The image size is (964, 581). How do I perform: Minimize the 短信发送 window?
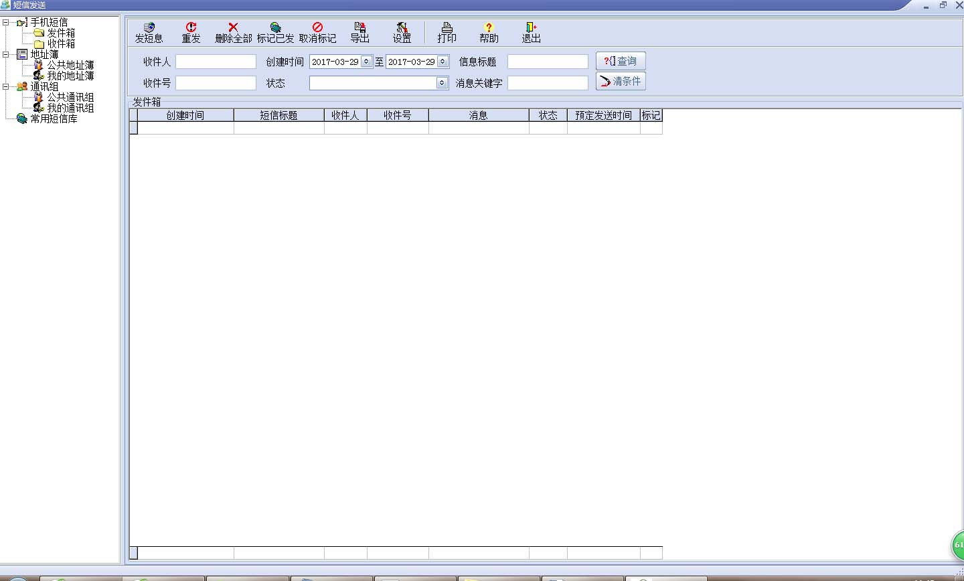click(927, 5)
